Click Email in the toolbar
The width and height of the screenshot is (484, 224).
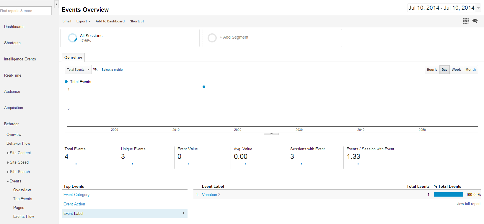[67, 21]
